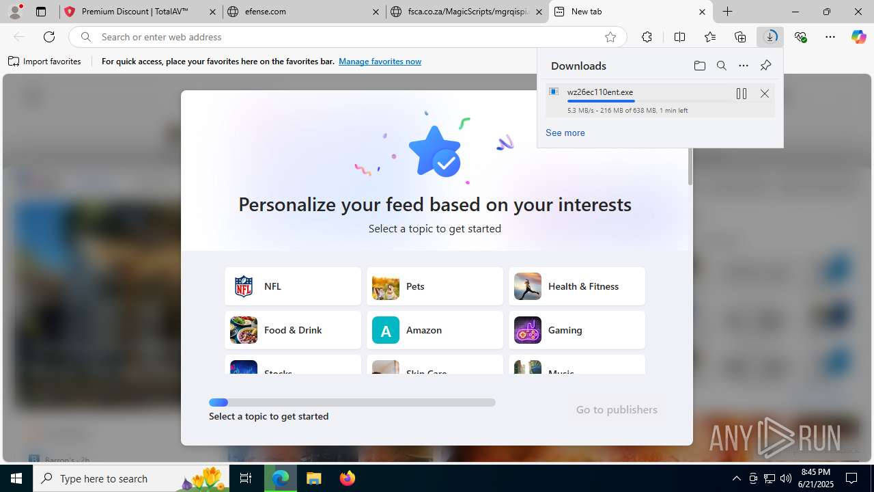Open Settings and more menu
The image size is (874, 492).
tap(830, 37)
